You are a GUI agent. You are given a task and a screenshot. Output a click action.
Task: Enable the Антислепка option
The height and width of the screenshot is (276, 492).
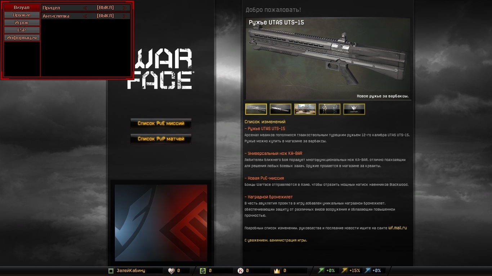pos(105,16)
